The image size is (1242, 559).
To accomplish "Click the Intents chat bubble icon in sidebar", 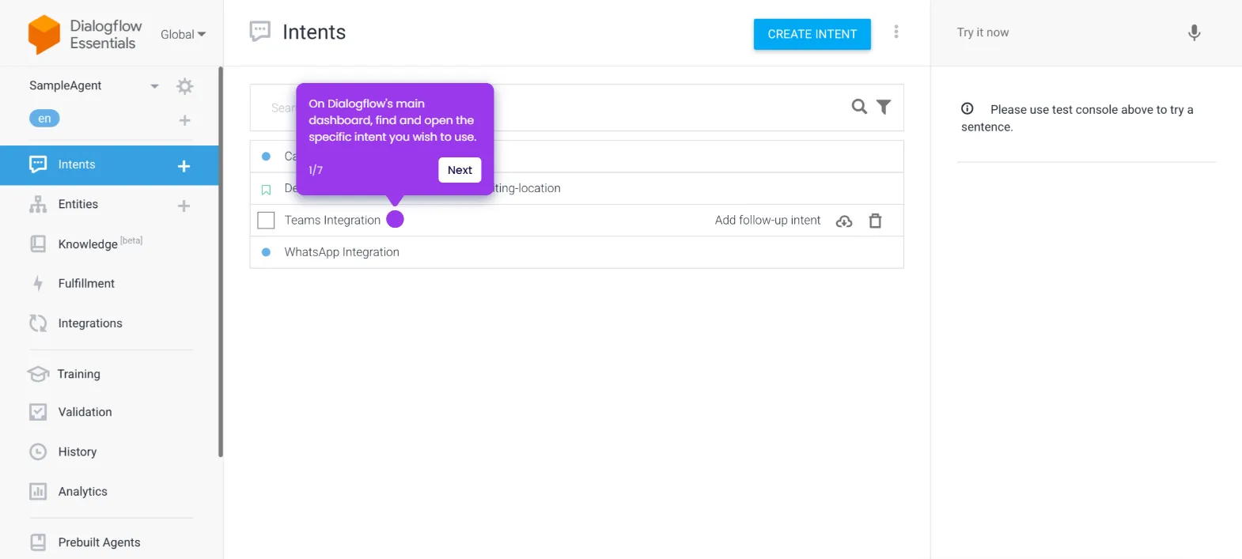I will coord(38,164).
